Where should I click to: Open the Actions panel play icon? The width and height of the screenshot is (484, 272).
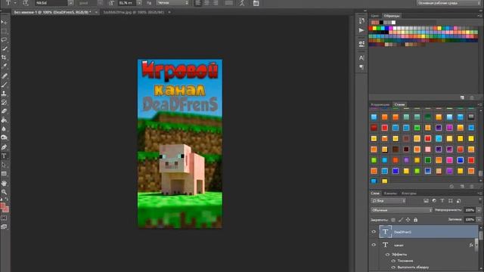[361, 30]
